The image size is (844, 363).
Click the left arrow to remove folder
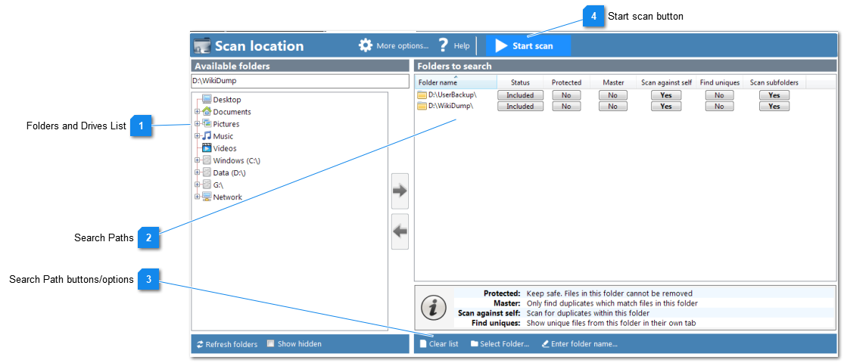(x=400, y=231)
